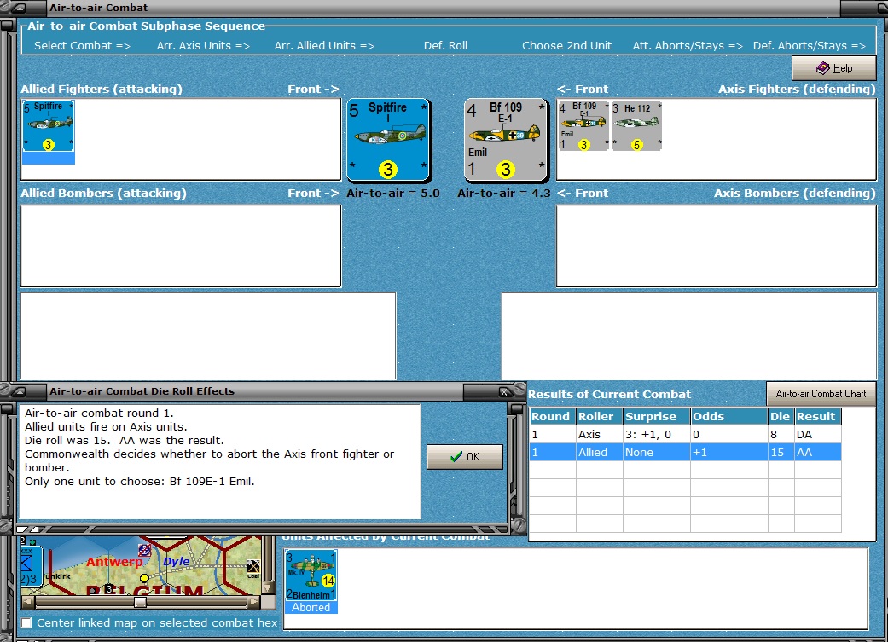Click the Def. Roll step label
The width and height of the screenshot is (888, 642).
click(x=445, y=46)
